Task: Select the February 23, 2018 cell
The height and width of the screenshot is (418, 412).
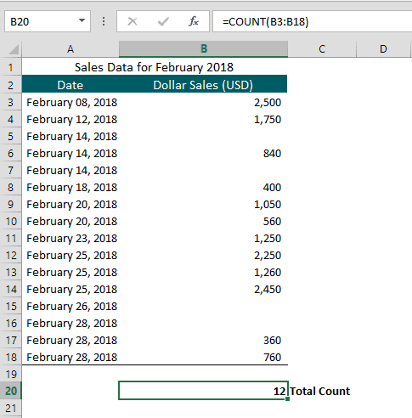Action: coord(71,239)
